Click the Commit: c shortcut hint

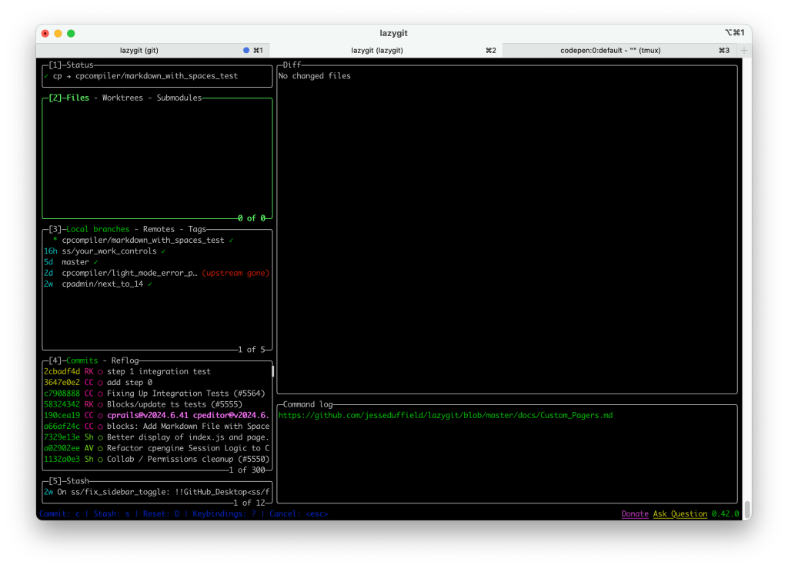pos(60,513)
